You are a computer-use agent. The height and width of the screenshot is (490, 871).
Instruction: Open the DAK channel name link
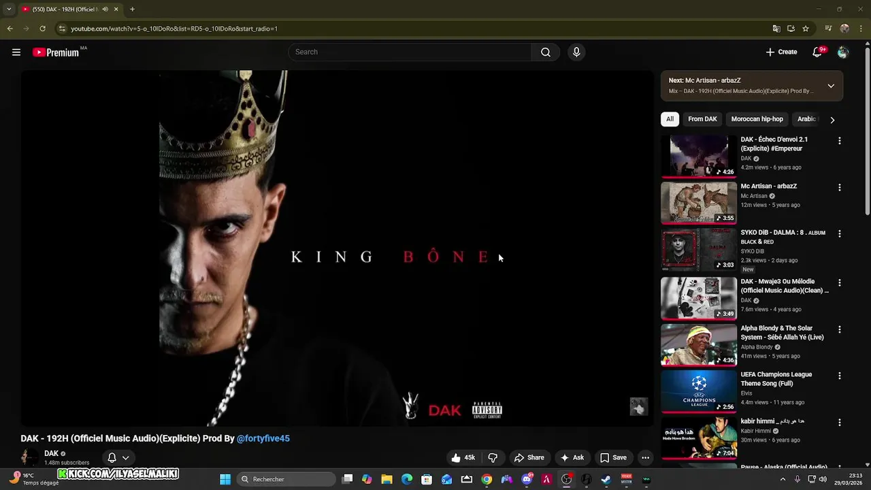(x=51, y=453)
